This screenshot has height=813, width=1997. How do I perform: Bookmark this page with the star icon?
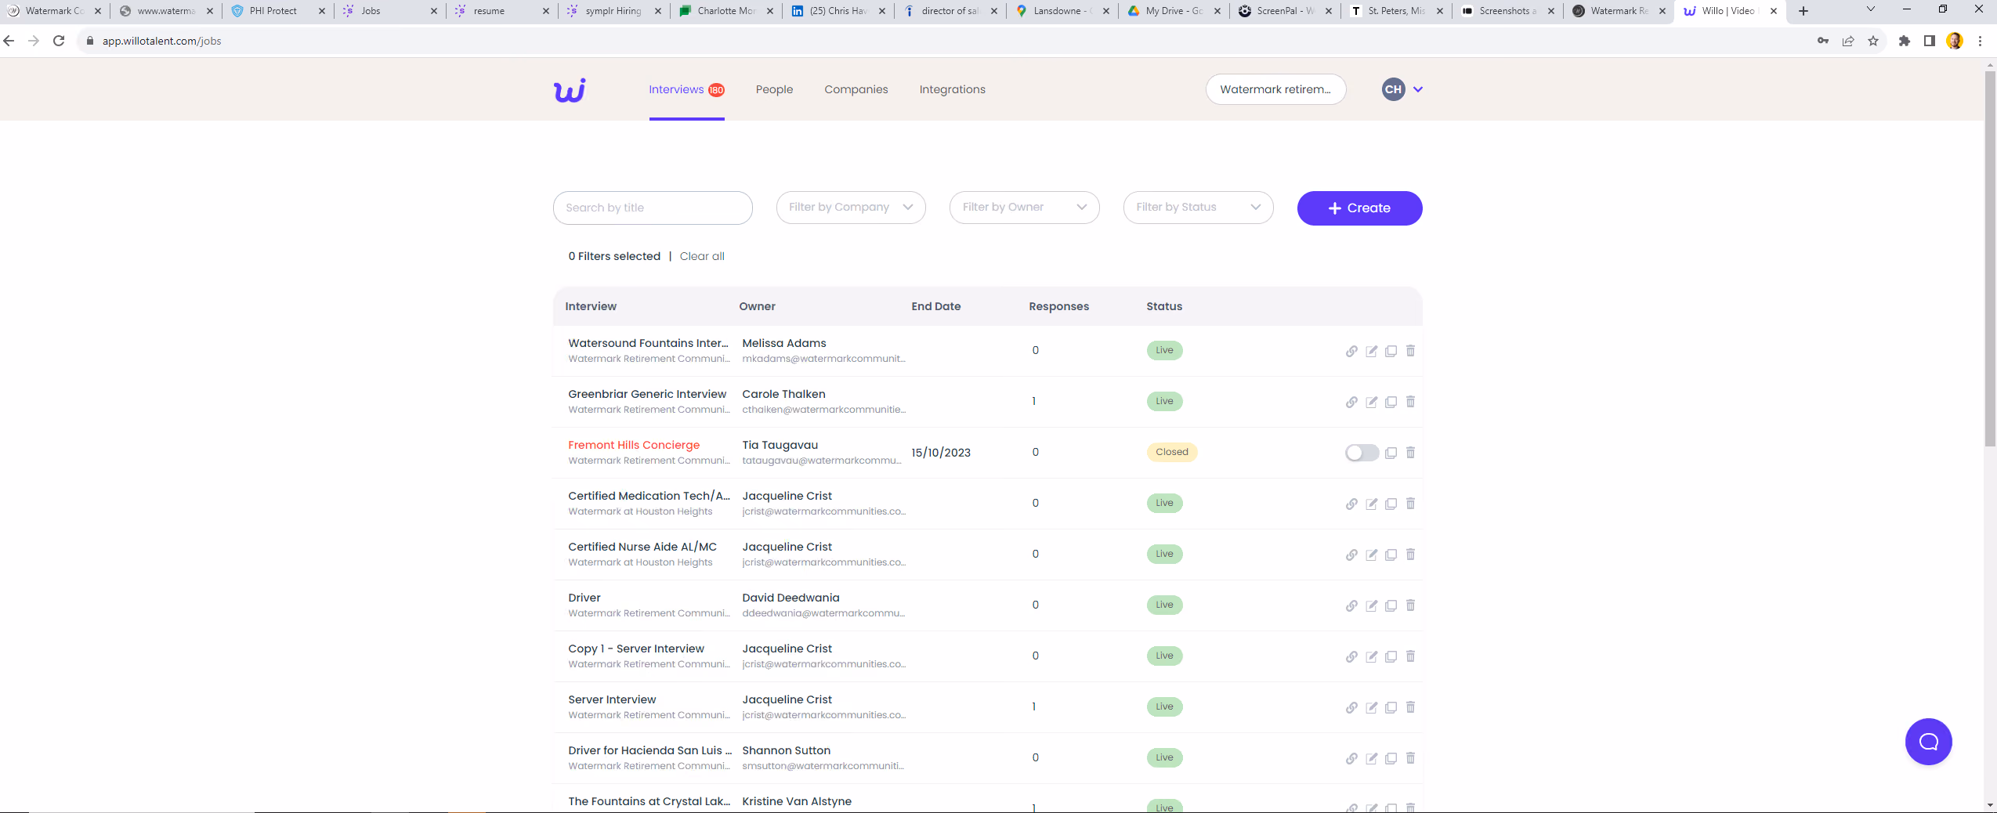point(1873,41)
